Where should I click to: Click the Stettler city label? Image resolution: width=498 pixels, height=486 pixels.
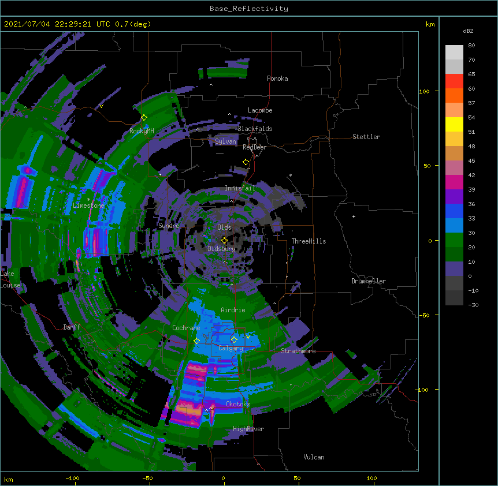366,137
